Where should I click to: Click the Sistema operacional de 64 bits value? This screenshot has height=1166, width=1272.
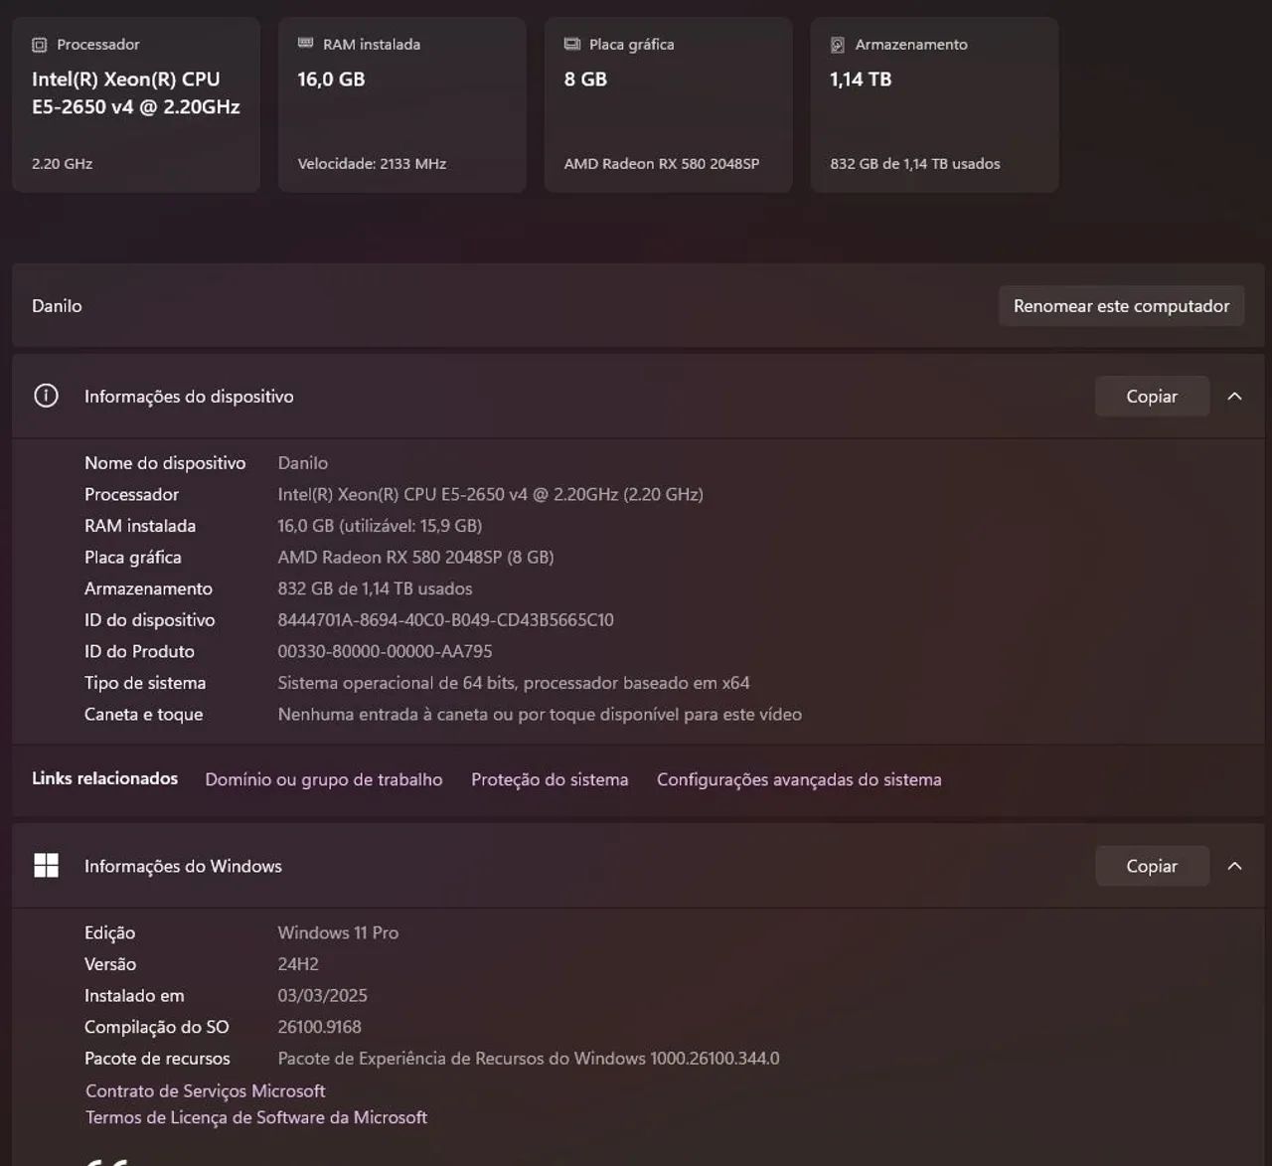click(513, 683)
